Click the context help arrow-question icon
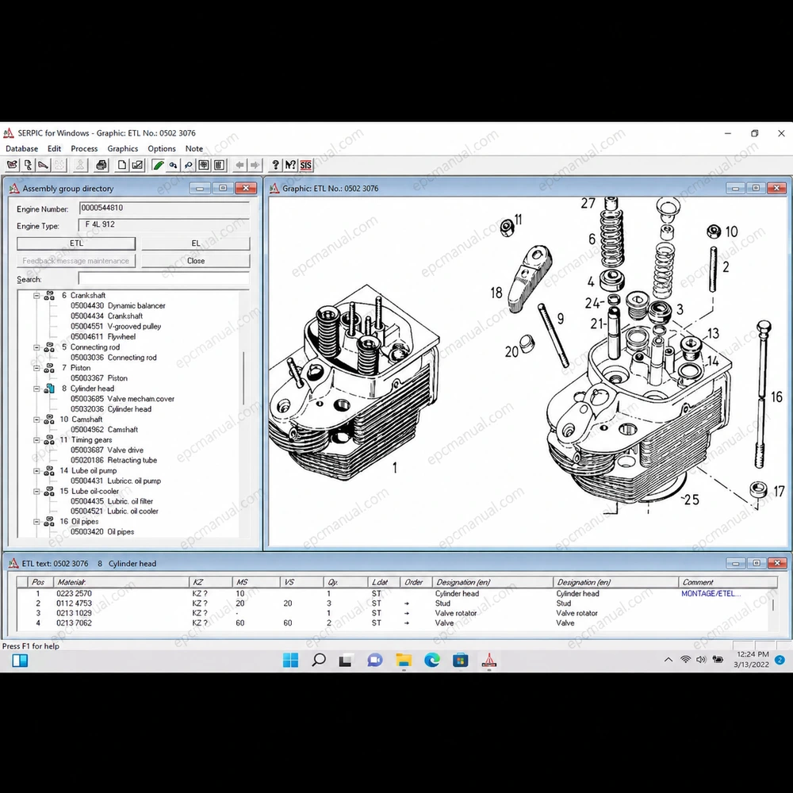The height and width of the screenshot is (793, 793). 290,165
